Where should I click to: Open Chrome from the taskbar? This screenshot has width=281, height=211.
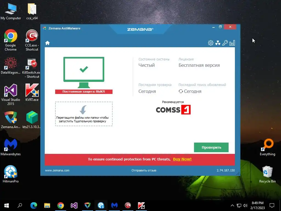(x=61, y=206)
